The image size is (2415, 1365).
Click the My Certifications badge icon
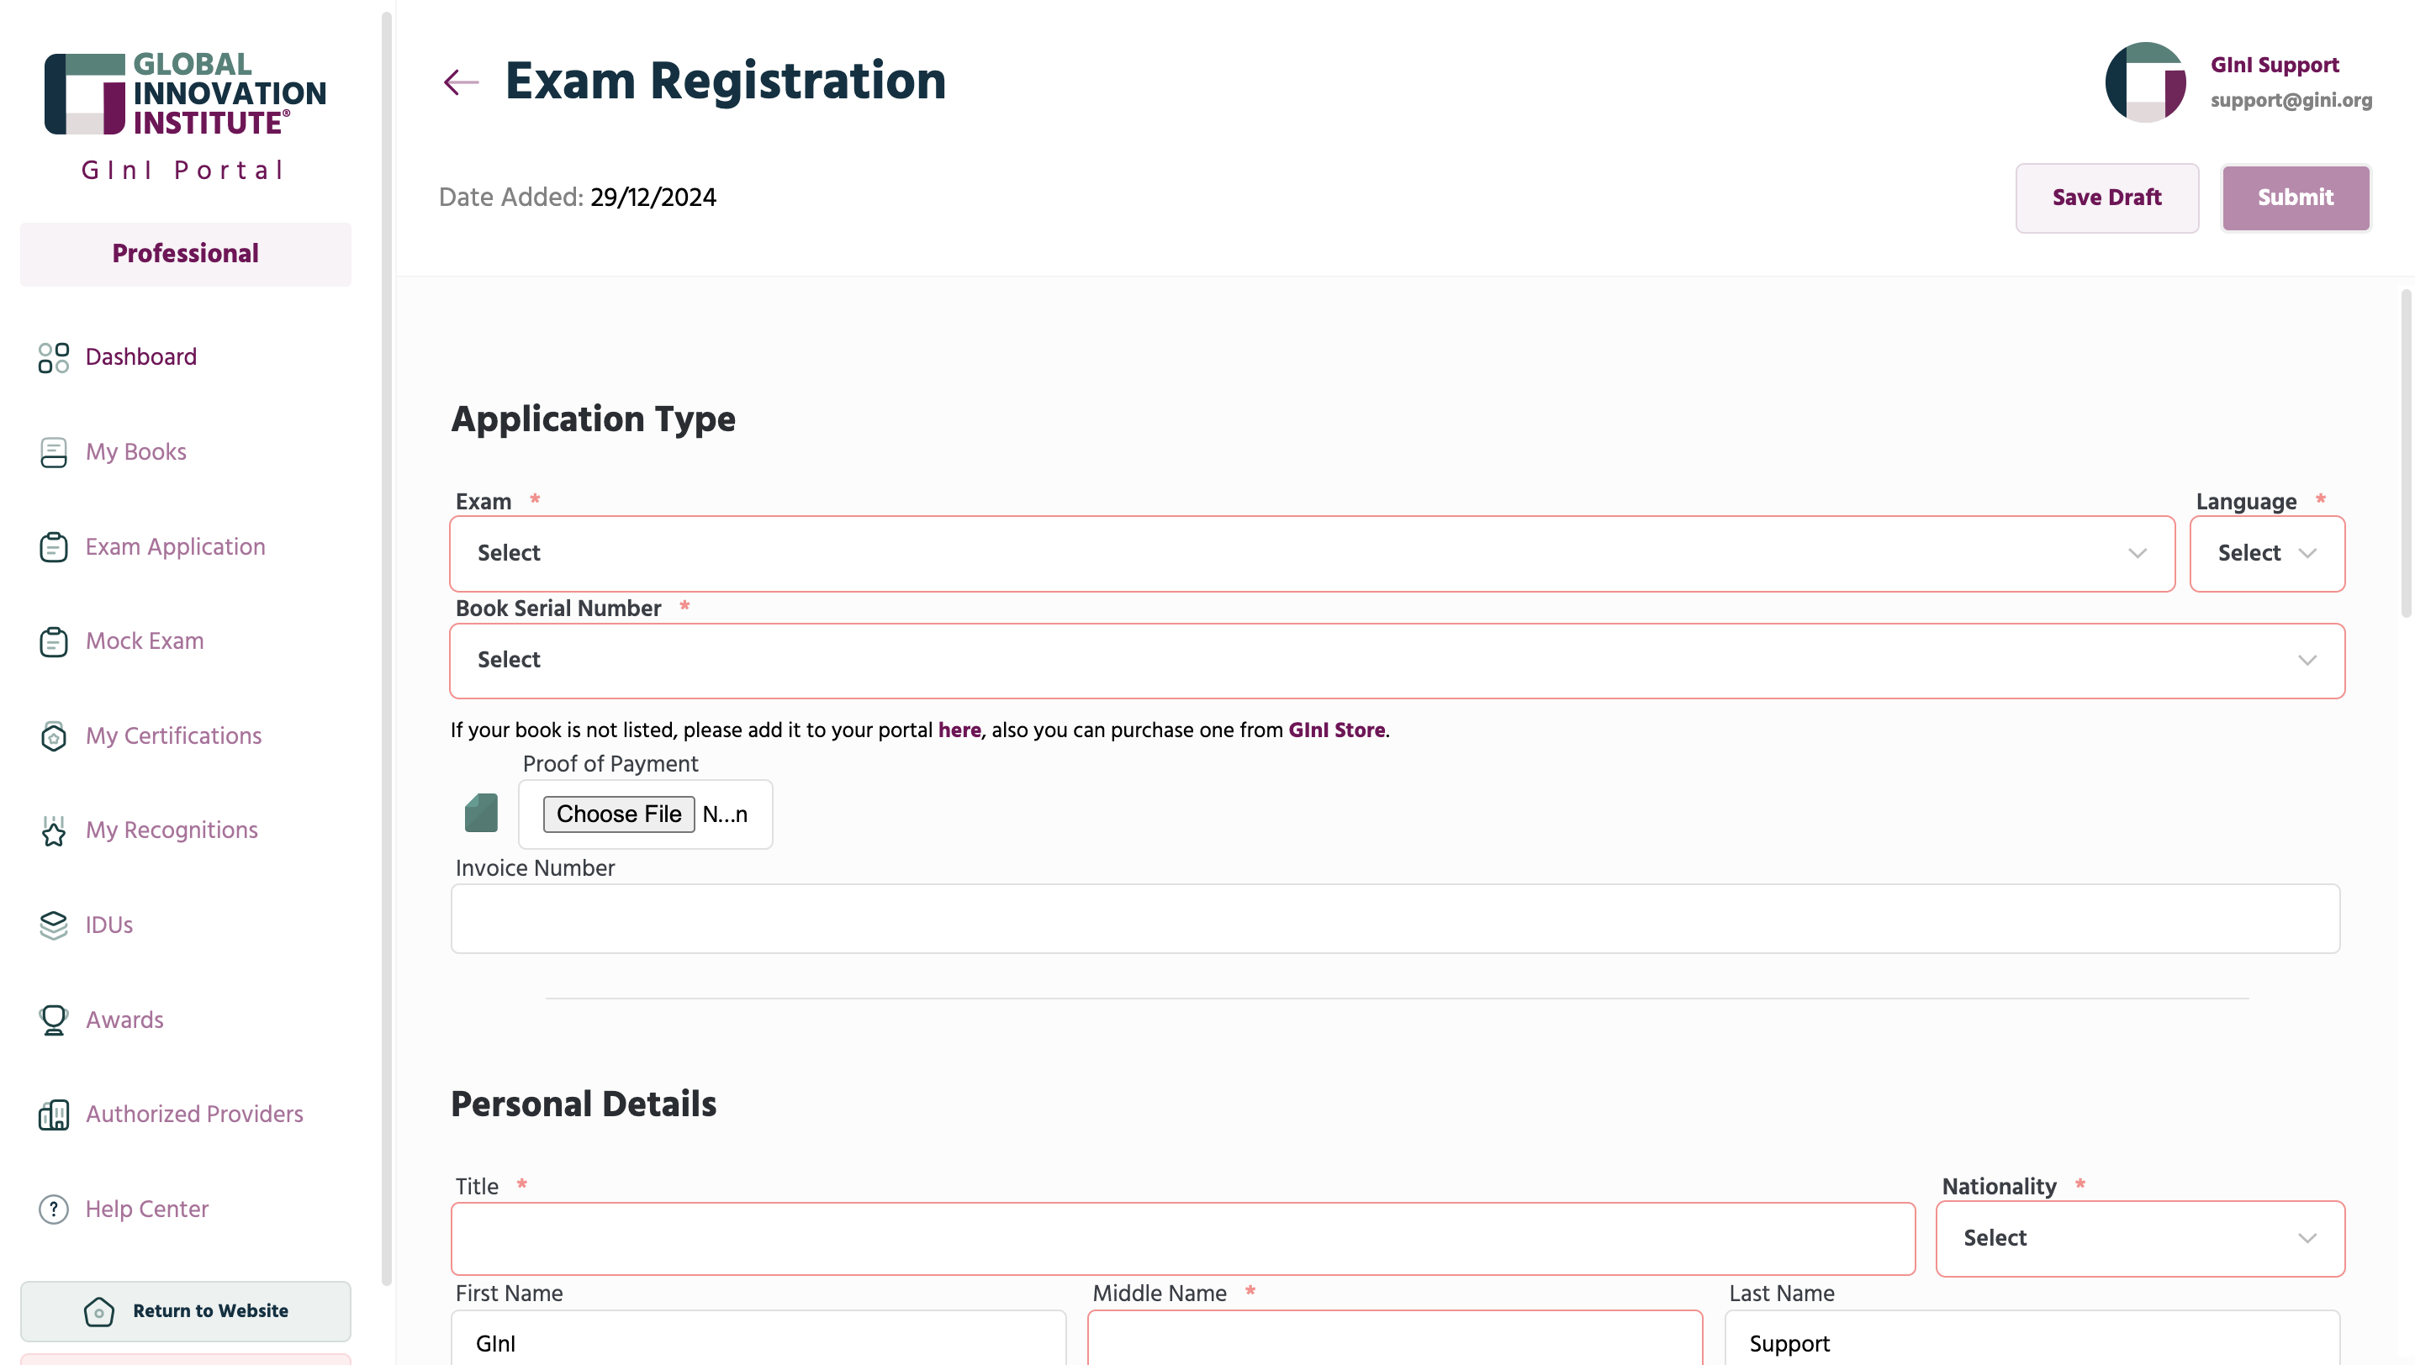(54, 736)
